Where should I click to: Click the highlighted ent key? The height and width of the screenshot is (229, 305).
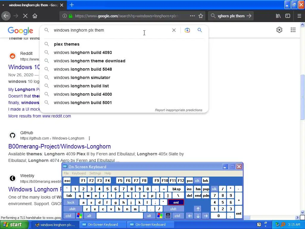[176, 202]
